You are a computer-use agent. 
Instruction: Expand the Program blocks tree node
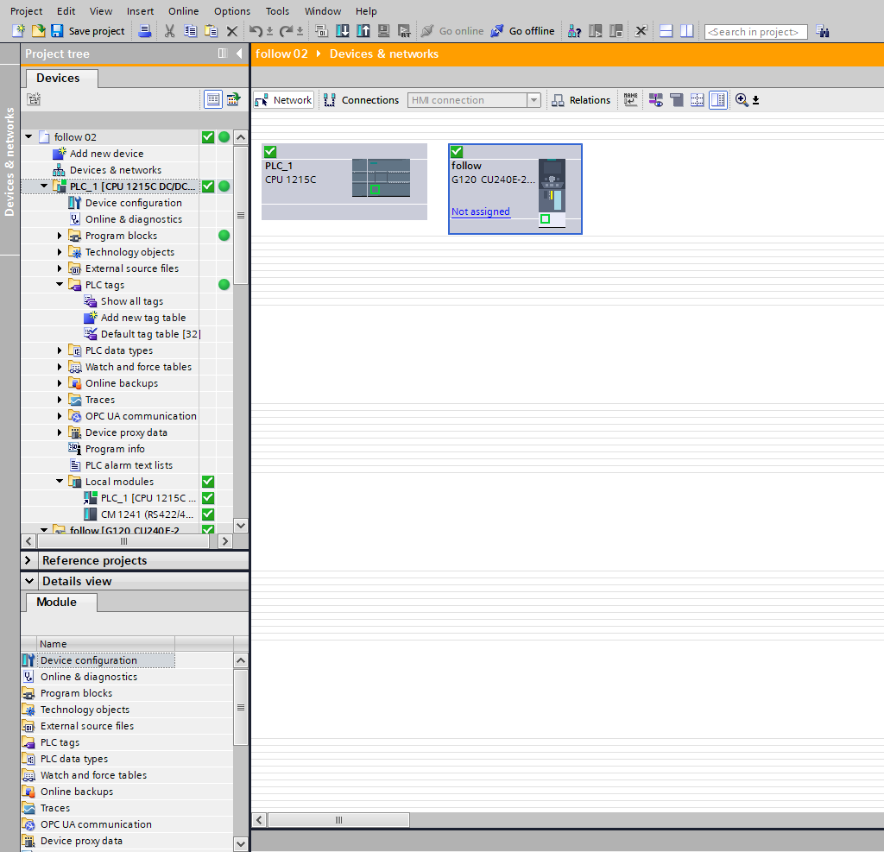click(60, 236)
